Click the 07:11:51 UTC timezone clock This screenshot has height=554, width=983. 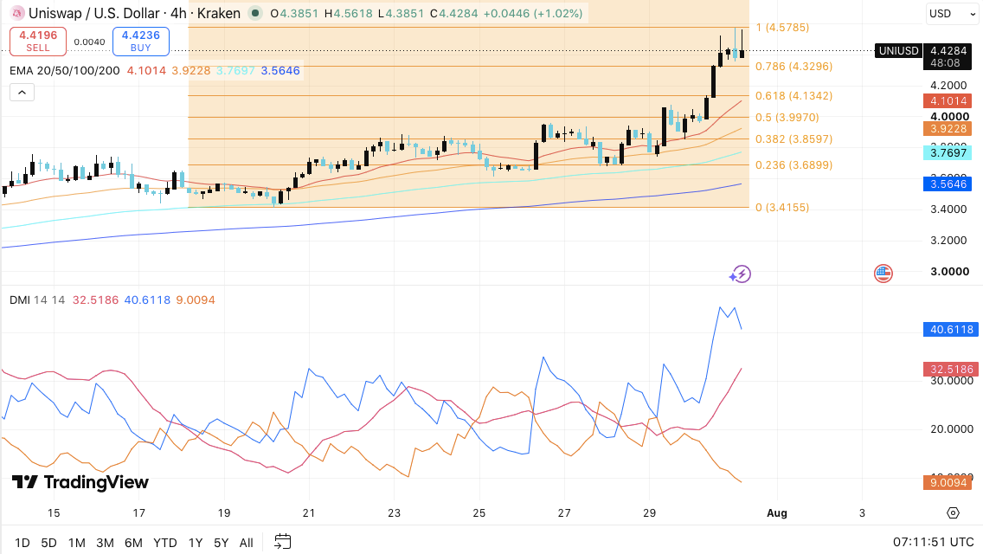(934, 542)
